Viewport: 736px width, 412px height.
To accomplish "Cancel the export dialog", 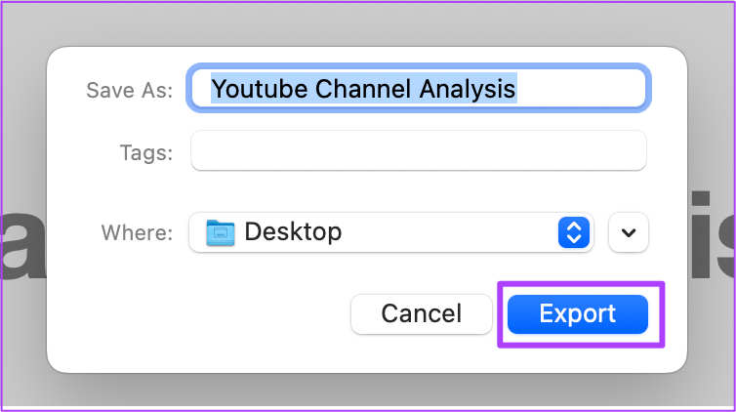I will [x=421, y=314].
